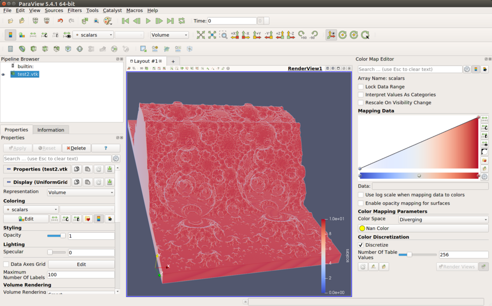Enable the Data Axes Grid checkbox

tap(6, 264)
